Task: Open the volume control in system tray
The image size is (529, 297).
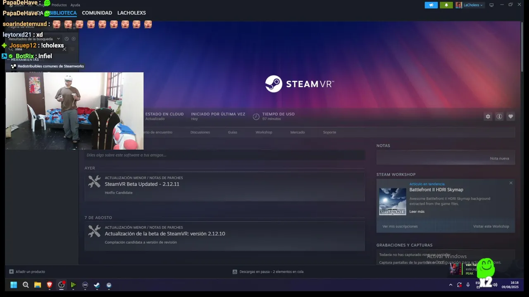Action: click(495, 285)
